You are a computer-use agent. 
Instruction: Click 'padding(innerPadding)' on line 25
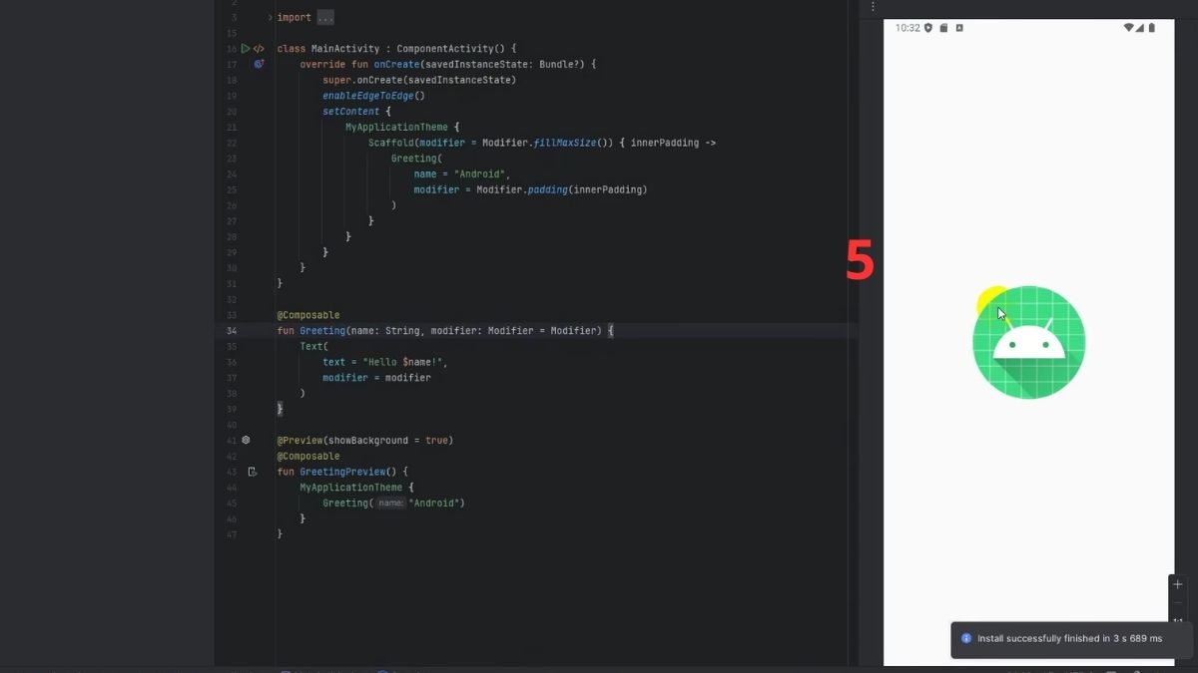tap(587, 189)
